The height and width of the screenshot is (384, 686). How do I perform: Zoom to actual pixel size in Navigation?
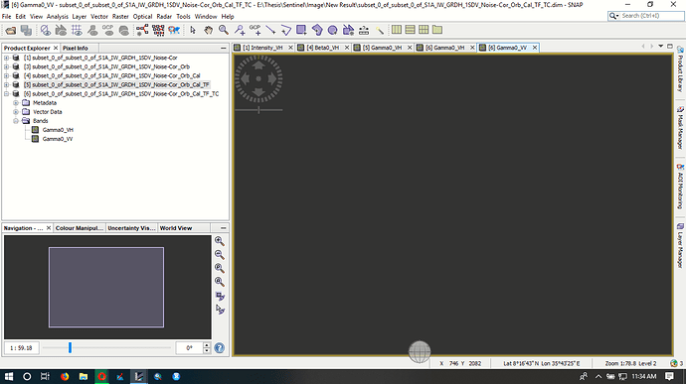(x=220, y=268)
